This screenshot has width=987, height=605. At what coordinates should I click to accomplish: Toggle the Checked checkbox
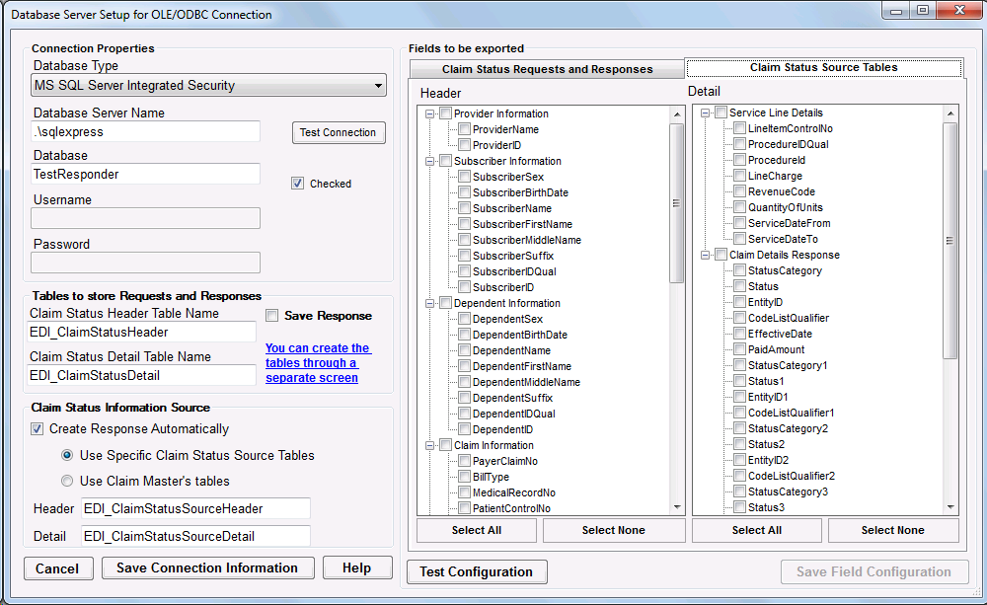[x=297, y=183]
